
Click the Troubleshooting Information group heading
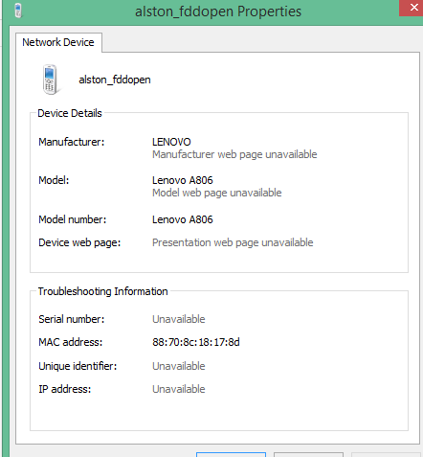pos(102,291)
